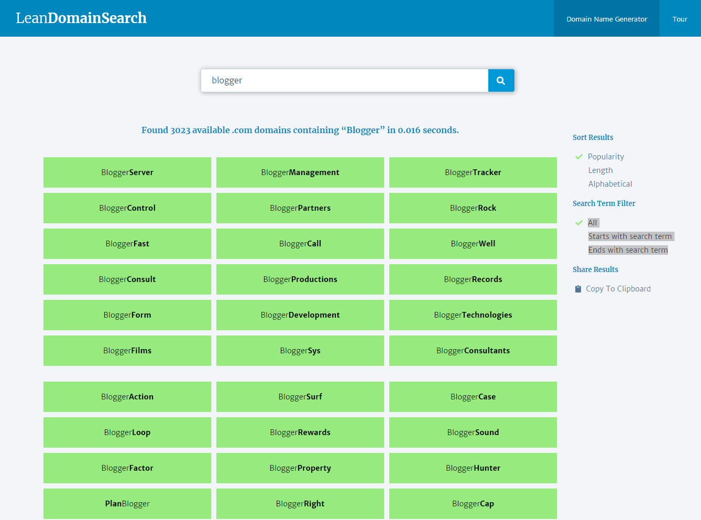Image resolution: width=701 pixels, height=520 pixels.
Task: Open the BloggerRecords domain result
Action: point(473,279)
